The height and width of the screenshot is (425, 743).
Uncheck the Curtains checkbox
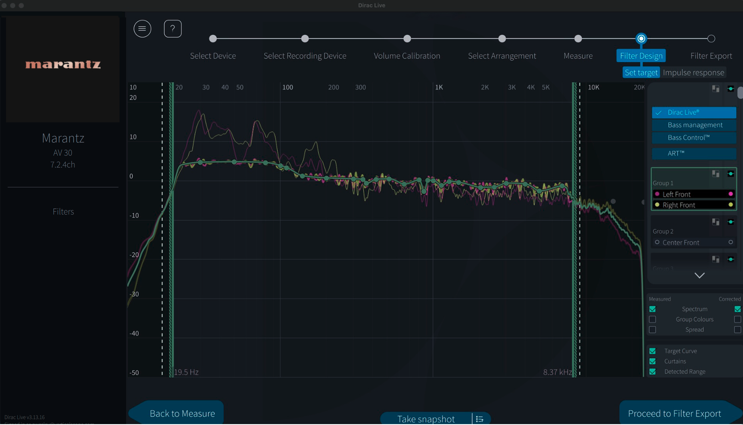[652, 362]
